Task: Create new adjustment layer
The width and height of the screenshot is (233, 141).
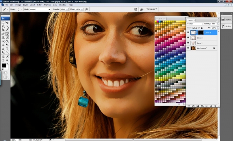Action: (x=202, y=106)
